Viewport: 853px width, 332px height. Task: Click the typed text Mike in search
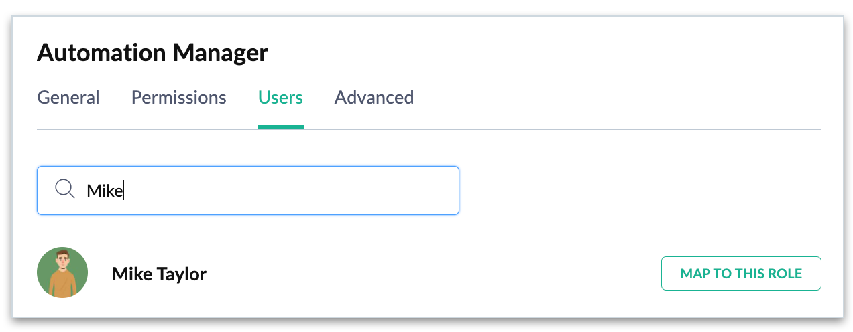pos(104,191)
